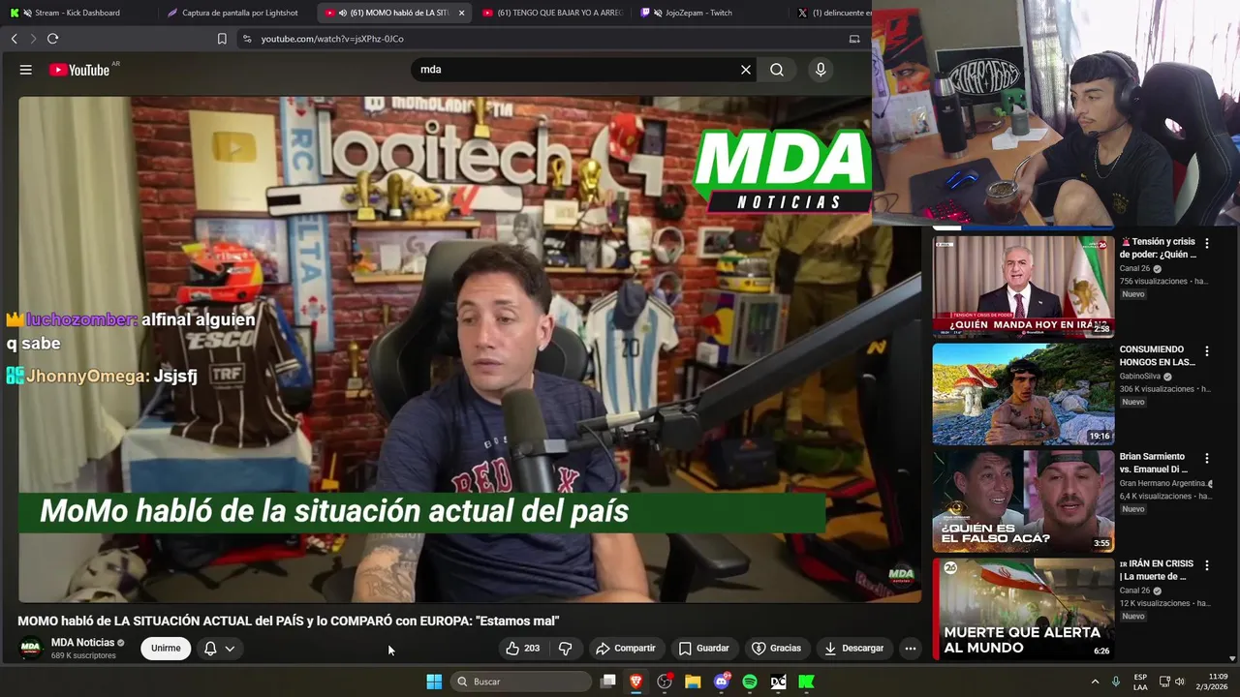The width and height of the screenshot is (1240, 697).
Task: Switch to 'TENGO QUE BAJAR YO A ARREG' tab
Action: pyautogui.click(x=552, y=13)
